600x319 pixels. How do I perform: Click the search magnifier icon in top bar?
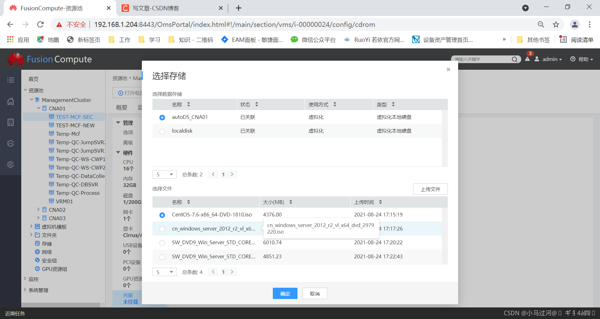(515, 59)
